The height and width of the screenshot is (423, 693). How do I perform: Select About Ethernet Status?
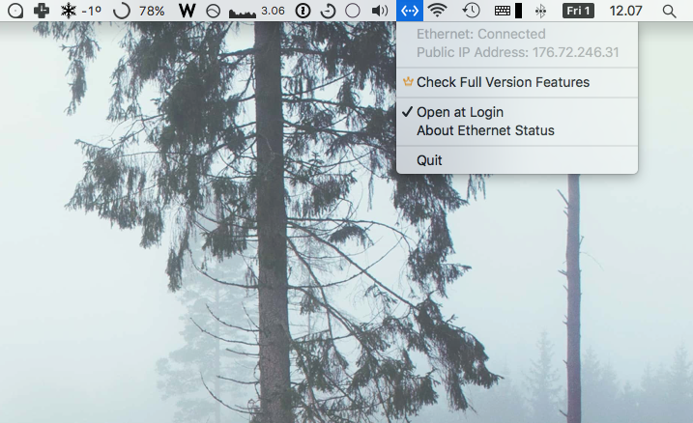click(517, 130)
